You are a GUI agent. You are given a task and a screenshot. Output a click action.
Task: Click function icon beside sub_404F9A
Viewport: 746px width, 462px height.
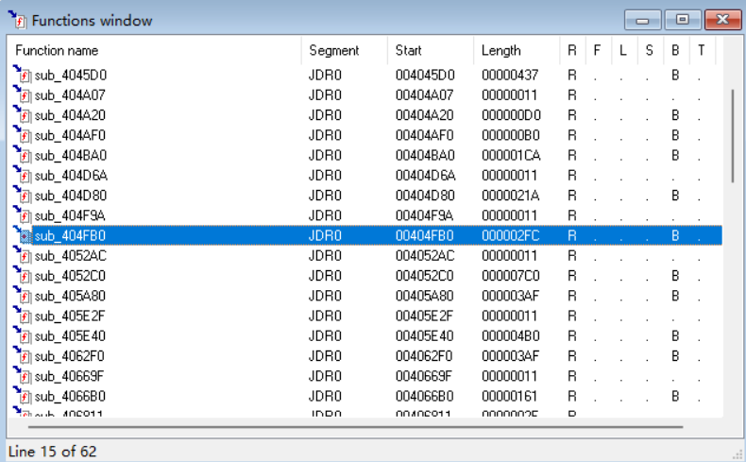coord(22,215)
